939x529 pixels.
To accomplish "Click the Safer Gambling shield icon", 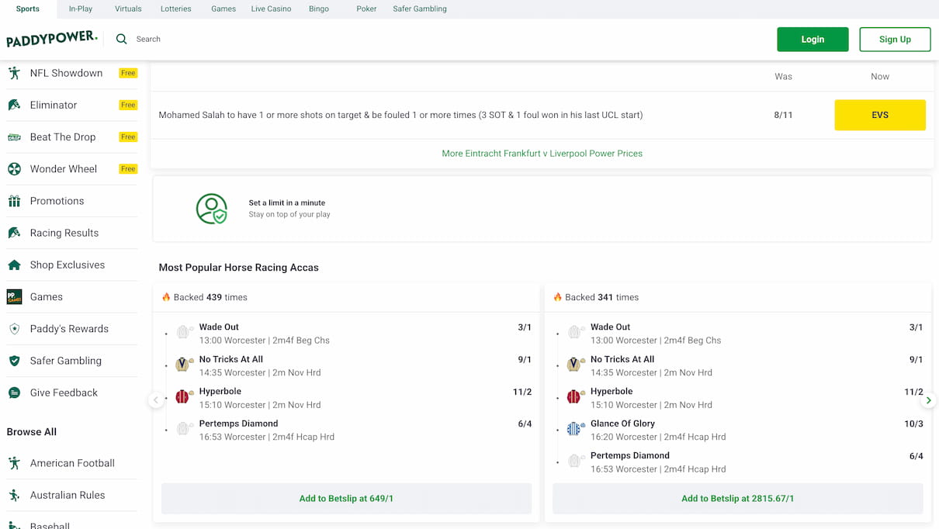I will coord(14,361).
